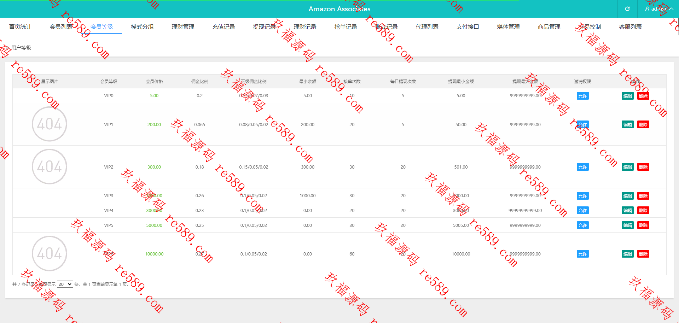Click the 404 image in the VIP2 row
This screenshot has width=679, height=323.
(x=50, y=166)
